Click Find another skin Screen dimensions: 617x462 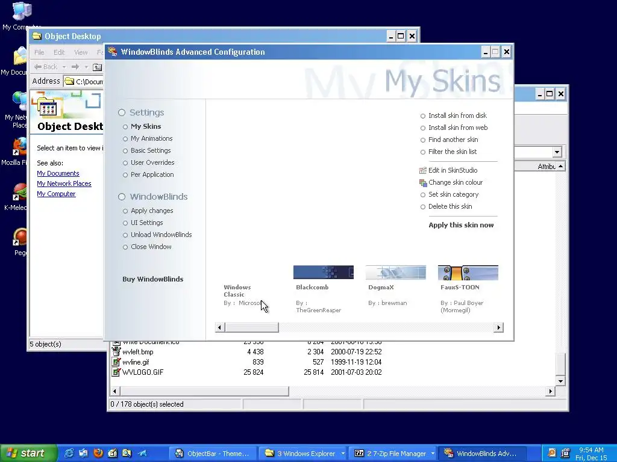(453, 140)
